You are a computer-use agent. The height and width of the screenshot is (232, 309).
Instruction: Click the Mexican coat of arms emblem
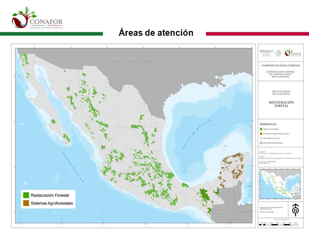[278, 53]
